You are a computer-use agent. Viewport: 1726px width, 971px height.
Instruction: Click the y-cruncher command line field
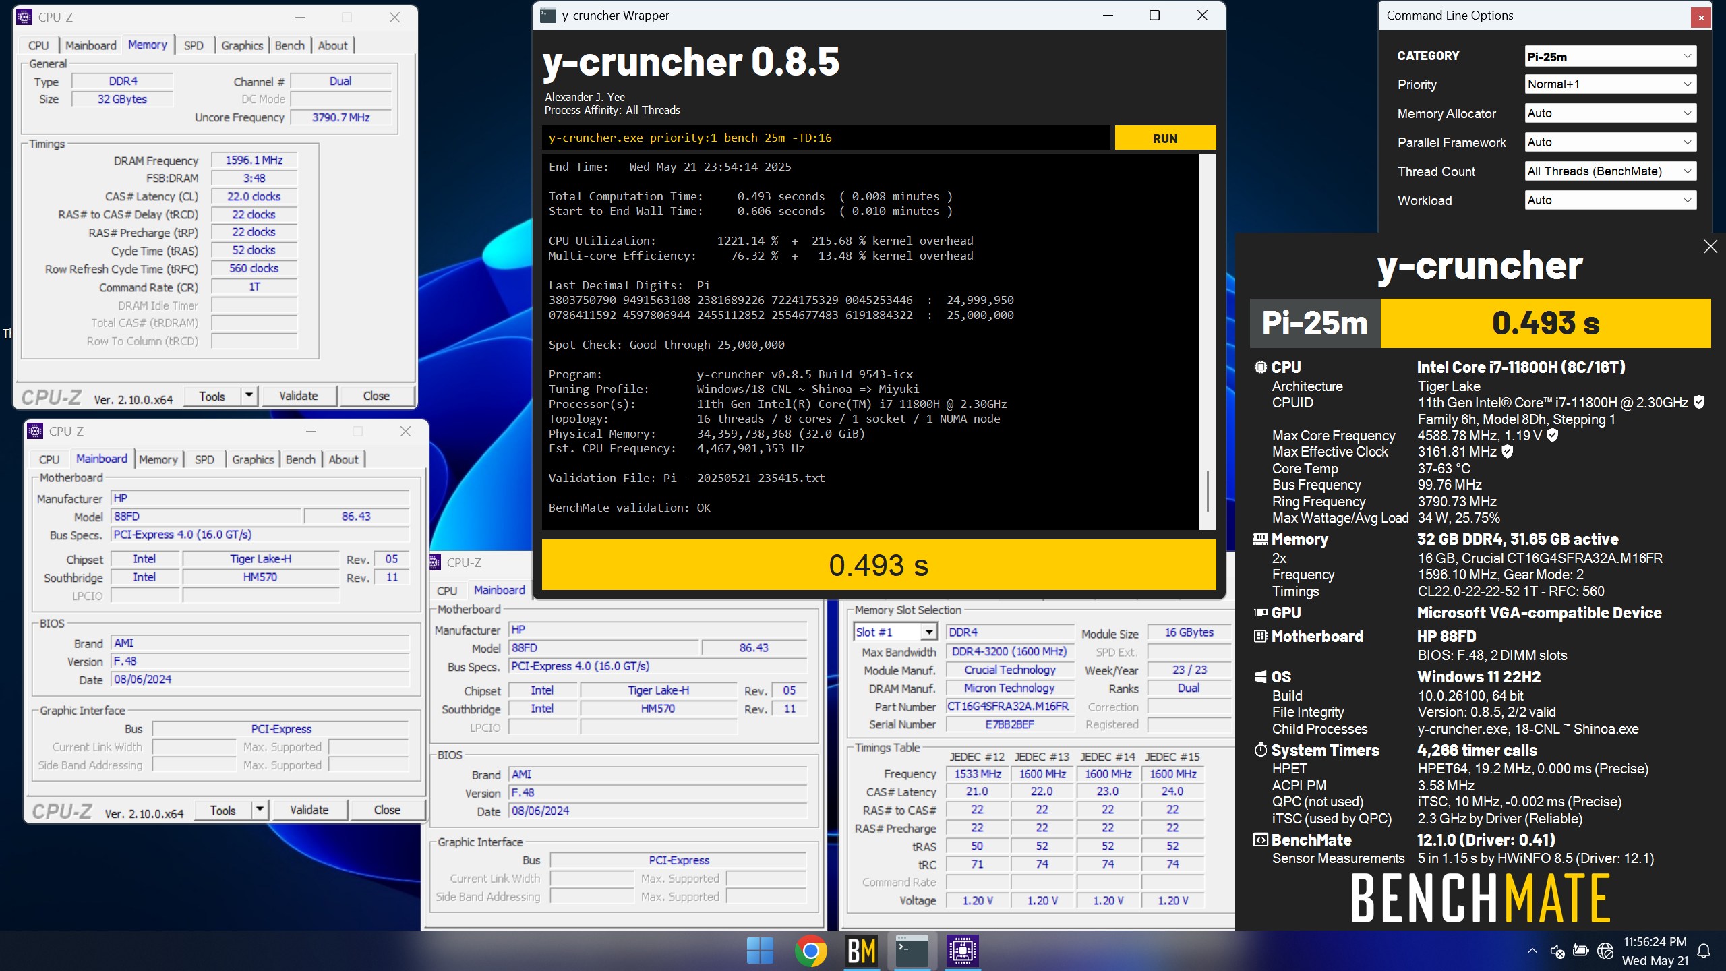[826, 138]
